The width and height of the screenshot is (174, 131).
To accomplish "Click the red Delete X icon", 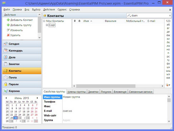I will (8, 35).
